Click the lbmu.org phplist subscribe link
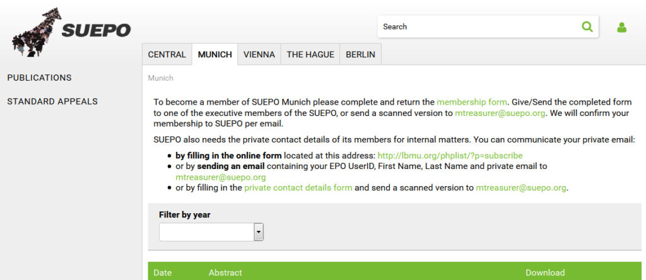This screenshot has width=646, height=280. [x=450, y=155]
